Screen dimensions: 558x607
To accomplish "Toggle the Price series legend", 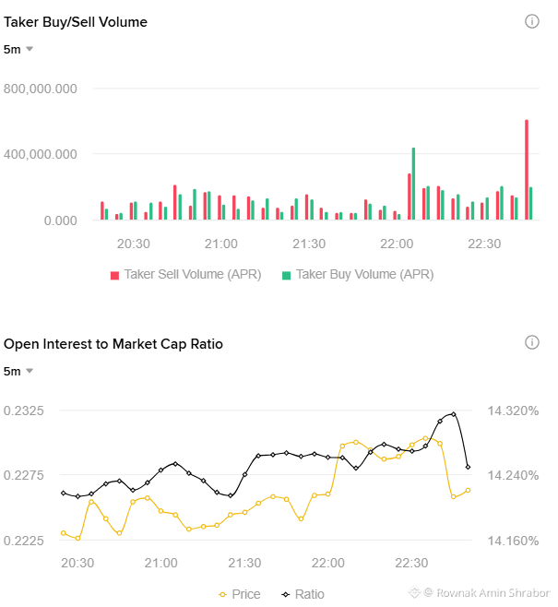I will point(240,594).
